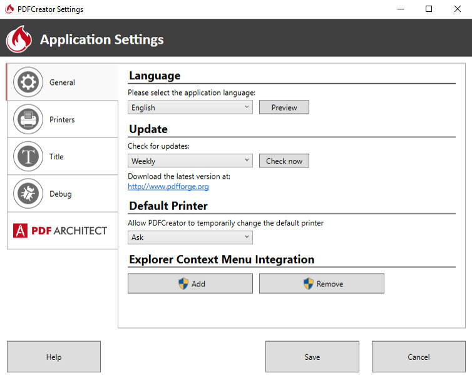Click the General gear icon

click(x=28, y=82)
